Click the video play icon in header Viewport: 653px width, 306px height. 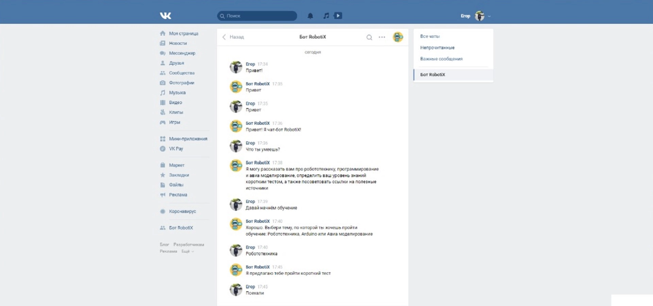pyautogui.click(x=338, y=16)
